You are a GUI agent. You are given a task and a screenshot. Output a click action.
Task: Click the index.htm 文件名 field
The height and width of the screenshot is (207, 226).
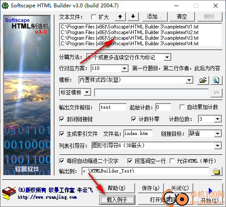[x=138, y=134]
